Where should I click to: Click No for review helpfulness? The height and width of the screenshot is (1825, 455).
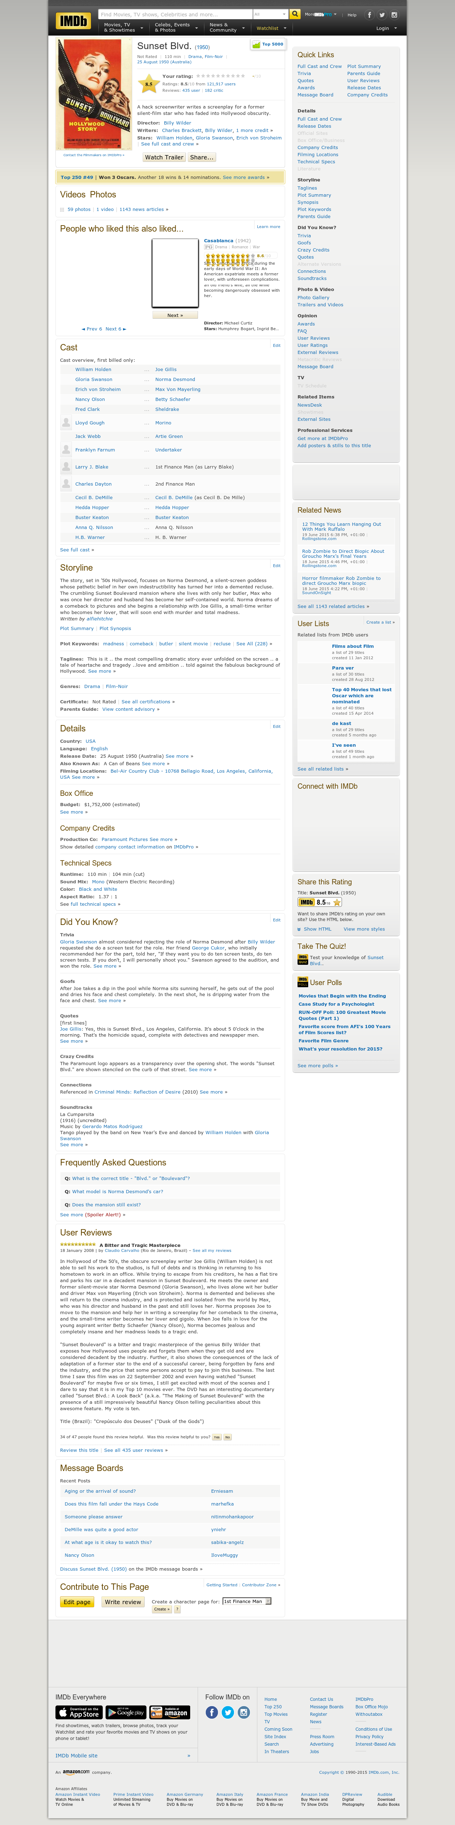coord(228,1438)
